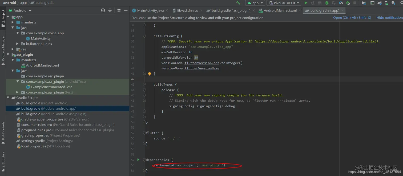This screenshot has width=403, height=176.
Task: Select AndroidManifest.xml under asr_plugin
Action: tap(42, 65)
